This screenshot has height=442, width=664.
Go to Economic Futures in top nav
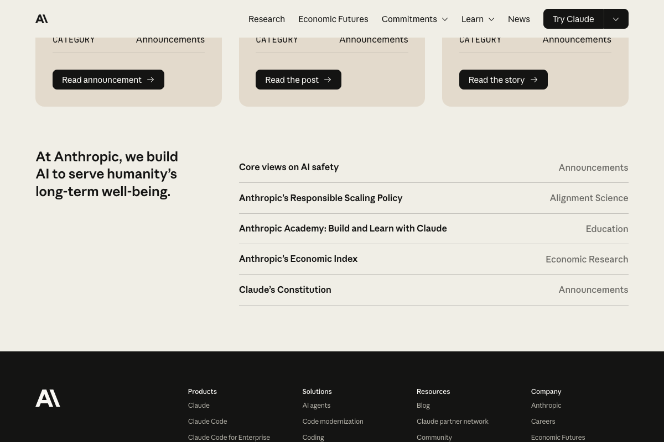[x=333, y=19]
